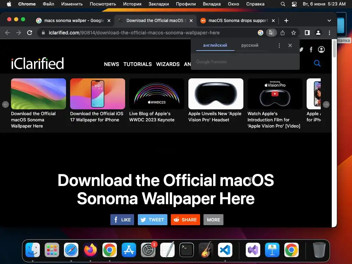Open Terminal from the Dock
The height and width of the screenshot is (264, 352).
pos(187,250)
